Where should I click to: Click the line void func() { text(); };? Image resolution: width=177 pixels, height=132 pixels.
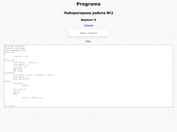click(x=26, y=63)
